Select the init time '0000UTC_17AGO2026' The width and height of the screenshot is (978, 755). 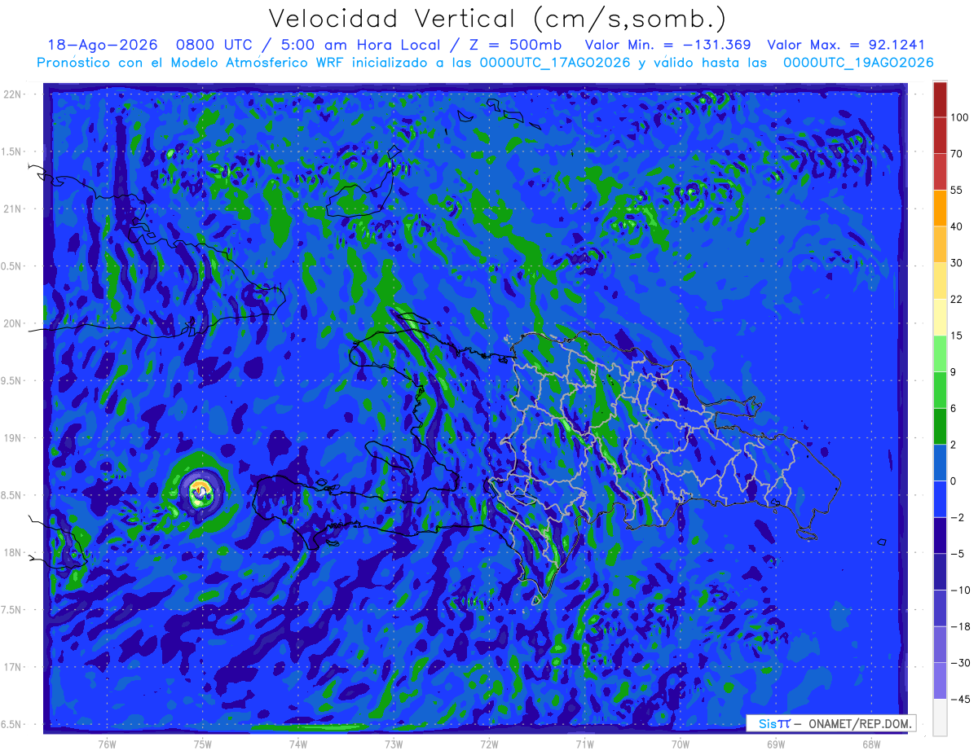pyautogui.click(x=554, y=63)
